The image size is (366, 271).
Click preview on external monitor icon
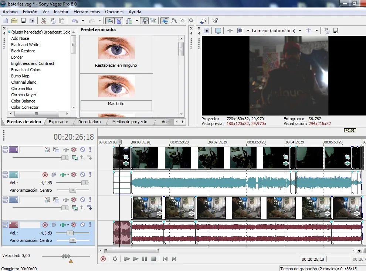(x=218, y=31)
